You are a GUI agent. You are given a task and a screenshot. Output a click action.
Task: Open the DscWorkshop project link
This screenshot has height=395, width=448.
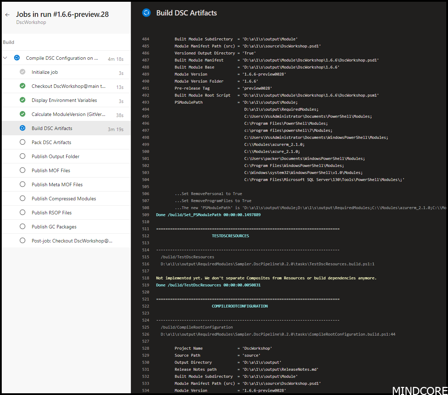(x=31, y=22)
